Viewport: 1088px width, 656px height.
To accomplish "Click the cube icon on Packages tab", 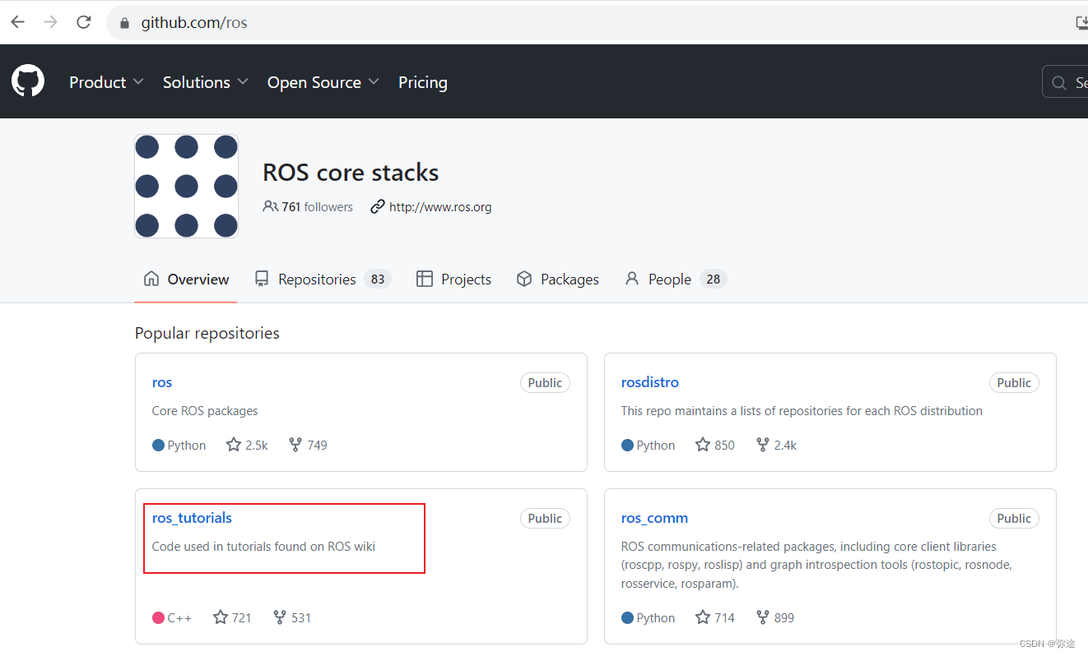I will (x=524, y=279).
